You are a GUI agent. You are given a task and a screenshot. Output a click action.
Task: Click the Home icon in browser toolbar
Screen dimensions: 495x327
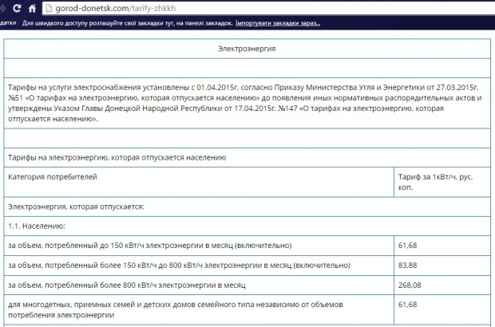point(32,8)
